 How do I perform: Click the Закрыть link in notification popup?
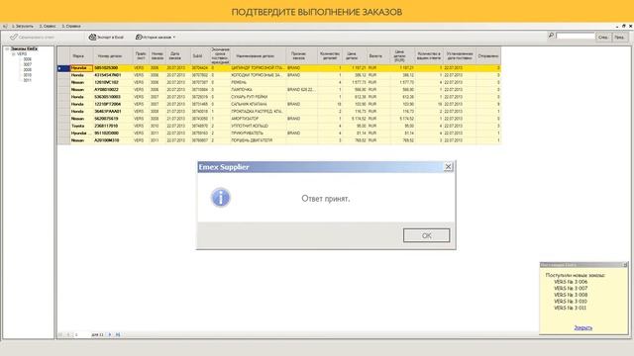pyautogui.click(x=583, y=327)
